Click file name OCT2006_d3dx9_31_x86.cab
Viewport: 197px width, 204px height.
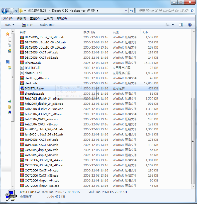[x=44, y=165]
